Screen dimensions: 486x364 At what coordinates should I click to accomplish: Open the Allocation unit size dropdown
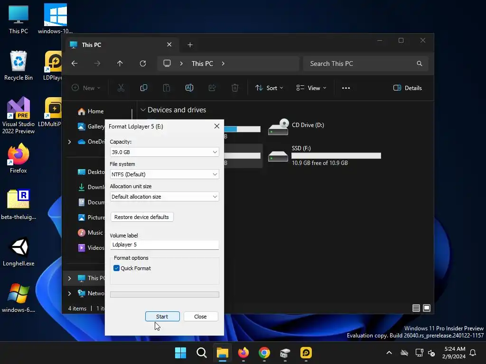point(164,197)
